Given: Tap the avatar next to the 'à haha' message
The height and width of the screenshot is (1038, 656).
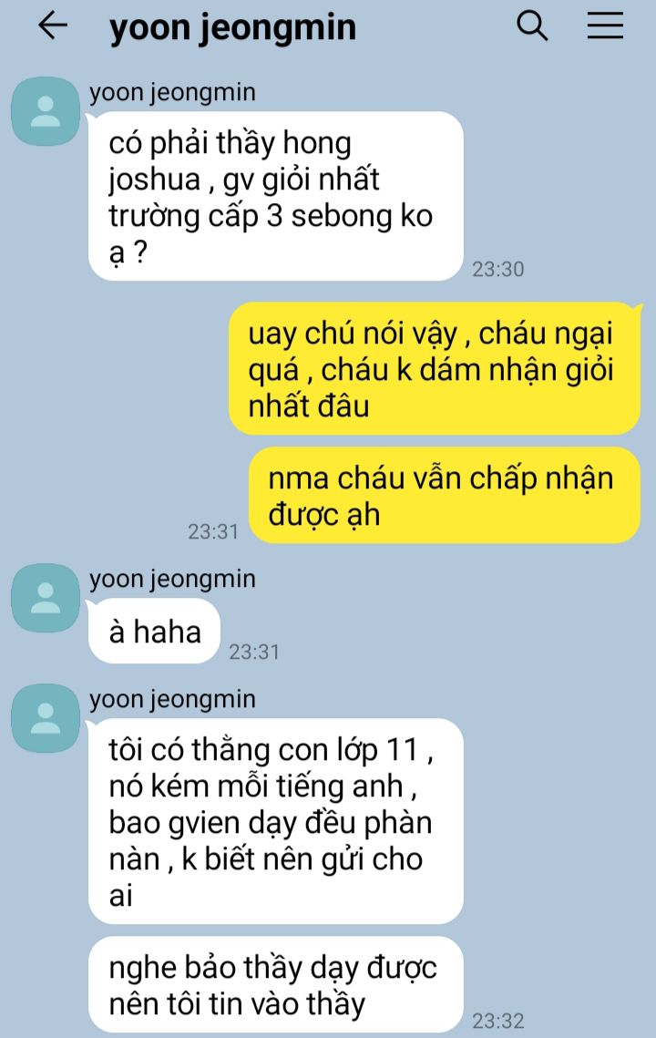Looking at the screenshot, I should pyautogui.click(x=46, y=598).
